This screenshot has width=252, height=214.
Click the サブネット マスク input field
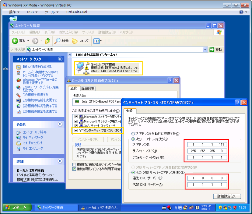click(x=207, y=151)
